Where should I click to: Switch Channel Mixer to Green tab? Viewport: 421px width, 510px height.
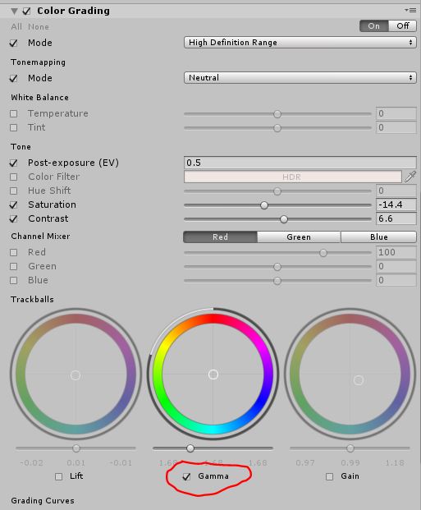299,237
